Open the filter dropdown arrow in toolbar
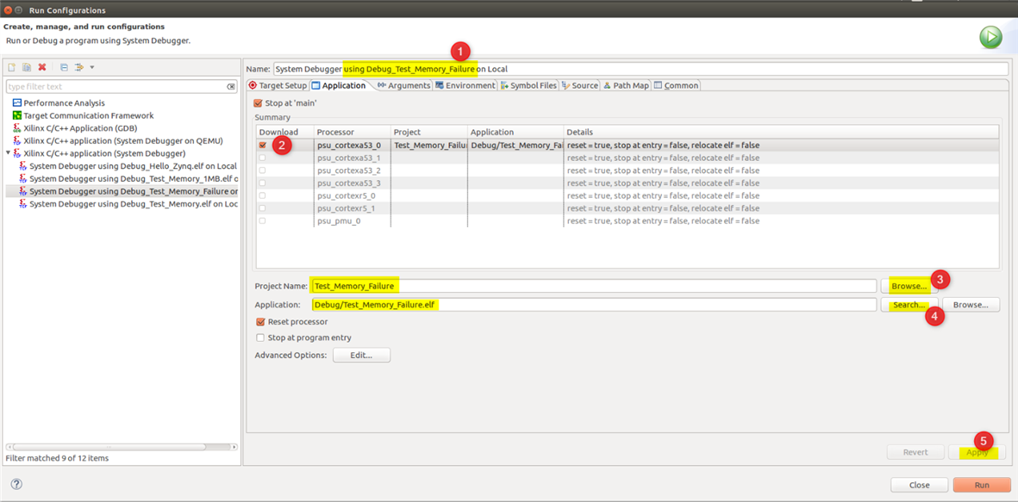Viewport: 1018px width, 502px height. (x=92, y=67)
